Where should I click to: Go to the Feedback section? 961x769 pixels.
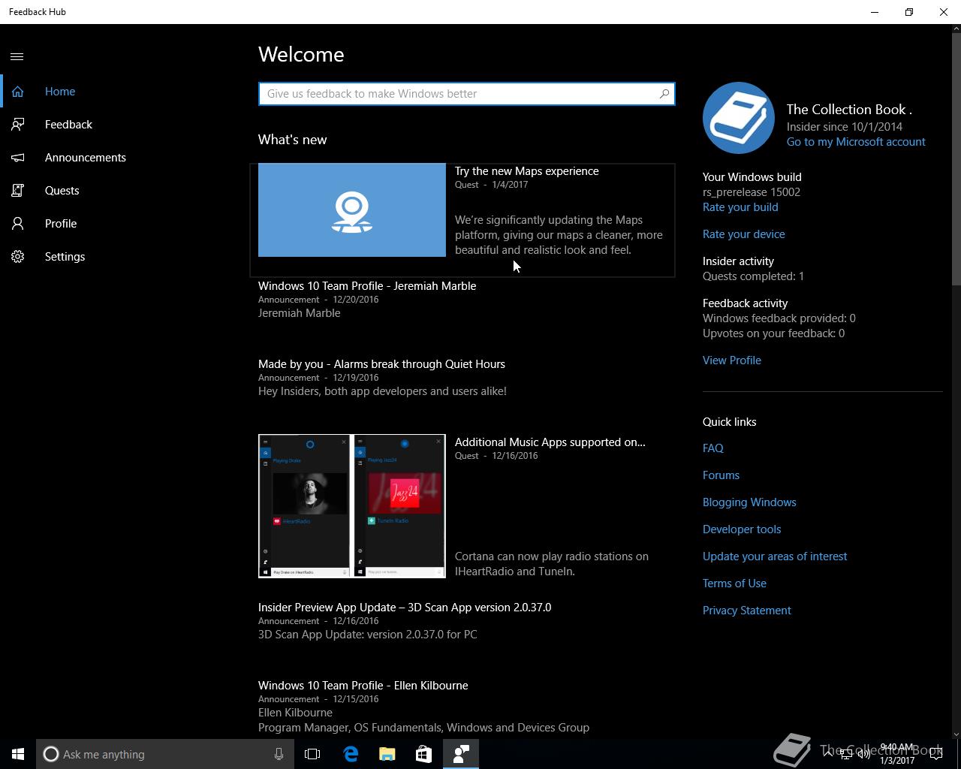point(68,125)
